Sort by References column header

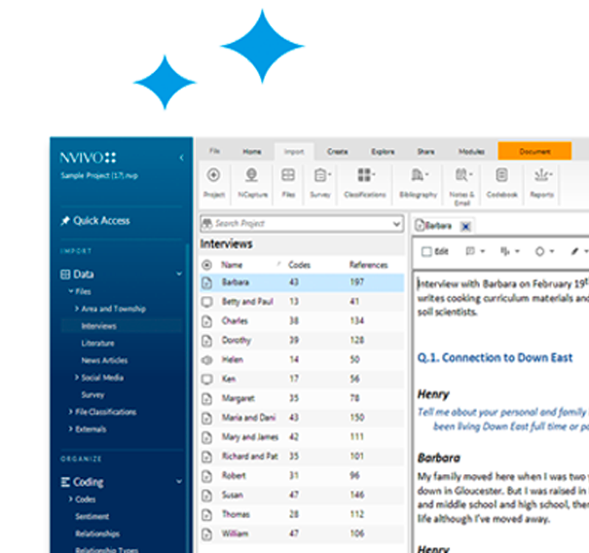point(369,265)
